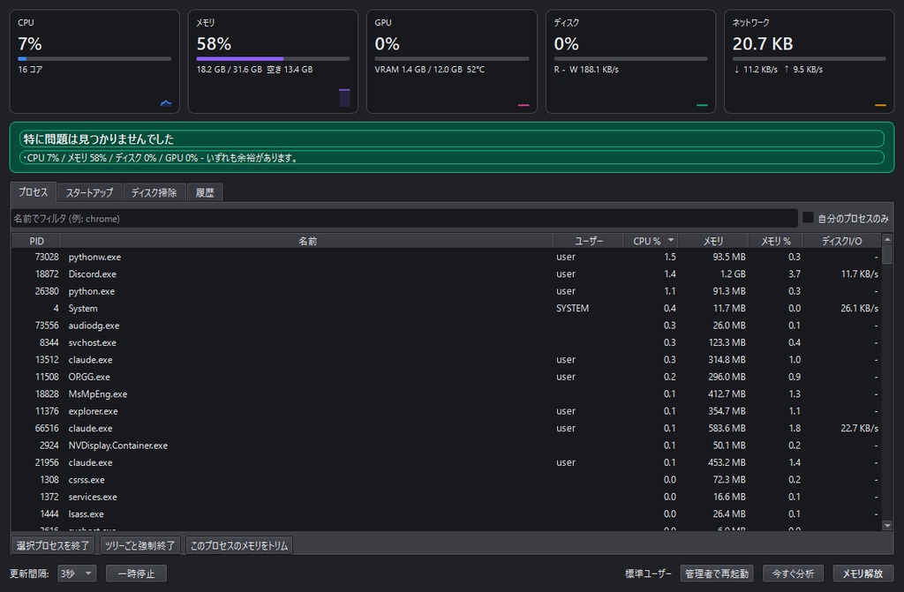The height and width of the screenshot is (592, 904).
Task: Switch to the プロセス tab
Action: point(33,192)
